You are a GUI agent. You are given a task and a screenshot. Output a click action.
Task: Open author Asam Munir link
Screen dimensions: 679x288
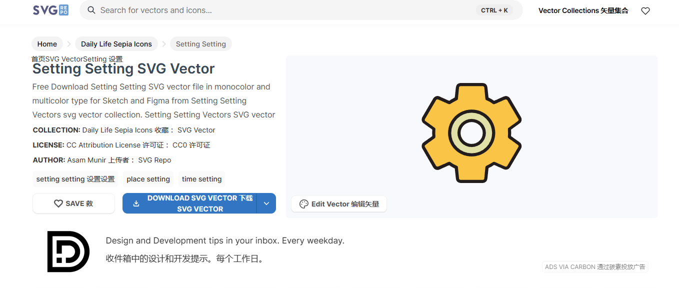point(86,160)
